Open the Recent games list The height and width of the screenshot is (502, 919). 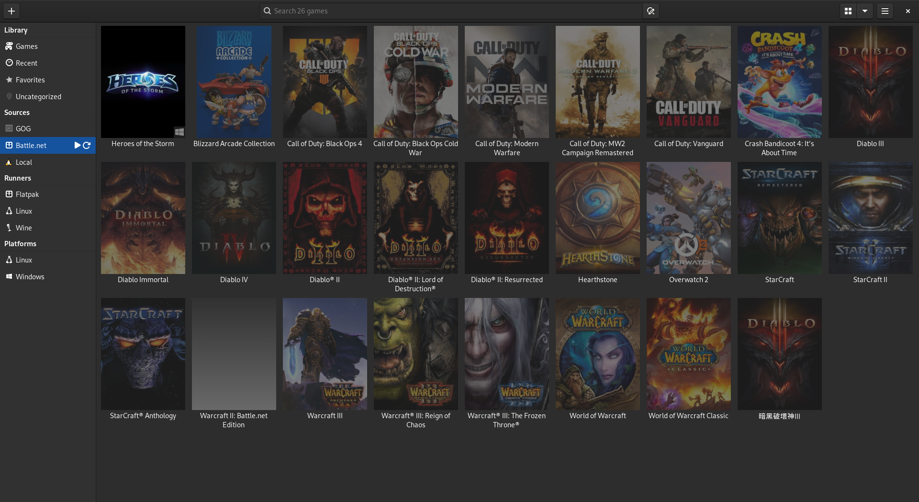click(48, 63)
